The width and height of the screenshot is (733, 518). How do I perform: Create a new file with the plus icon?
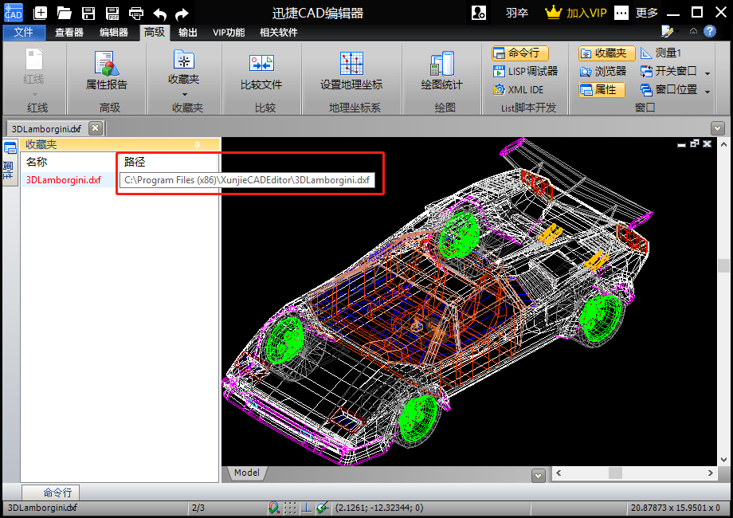click(x=40, y=13)
